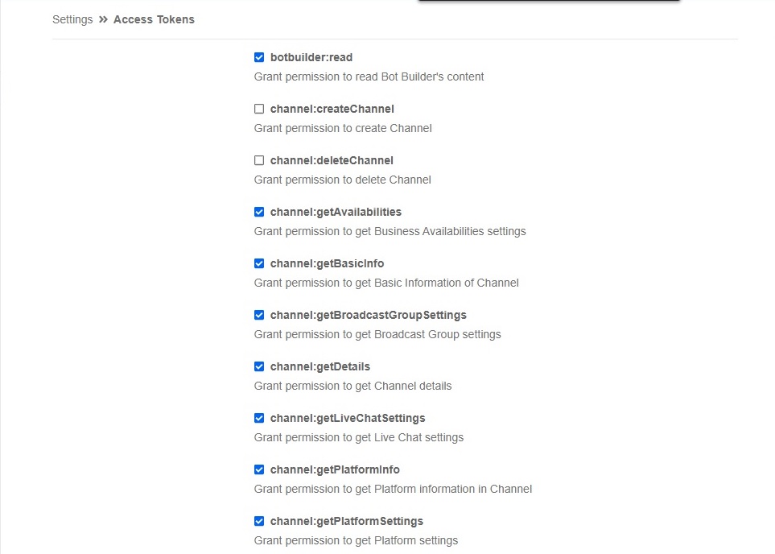Enable the channel:createChannel checkbox
775x554 pixels.
[259, 109]
